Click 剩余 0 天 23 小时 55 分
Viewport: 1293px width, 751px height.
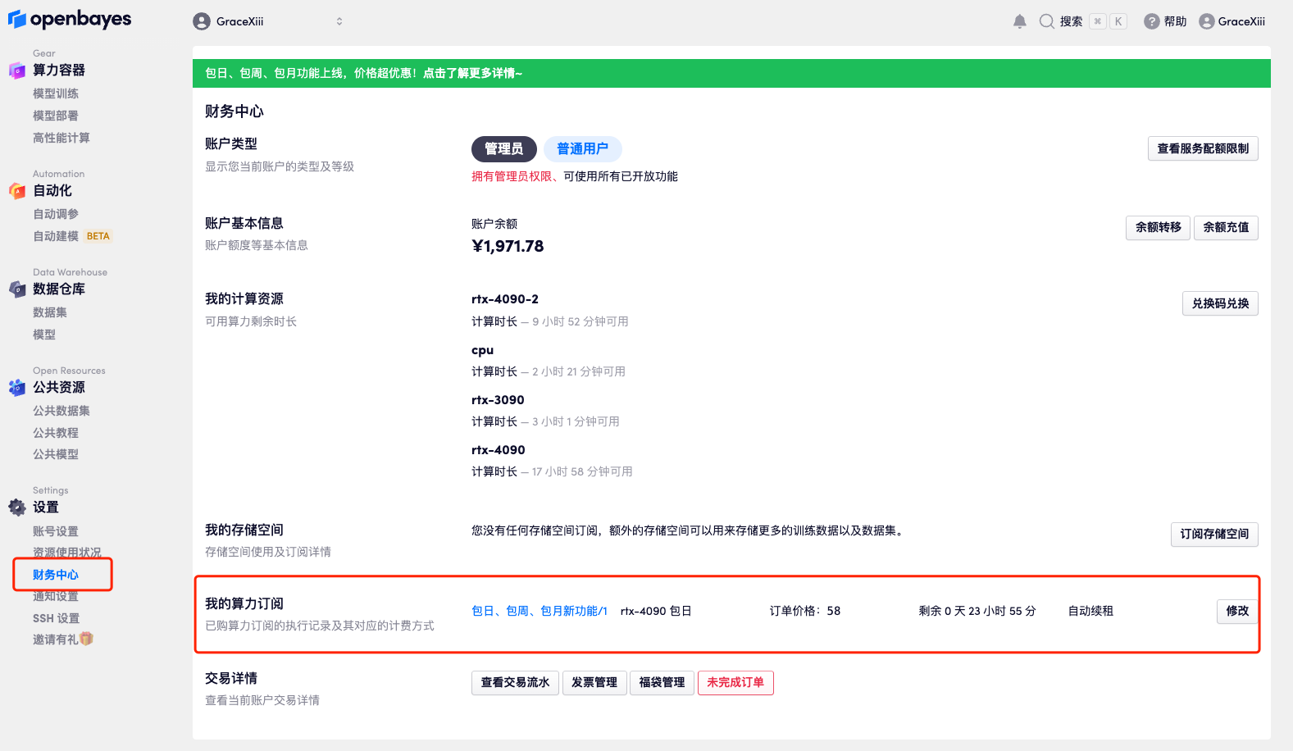coord(977,611)
